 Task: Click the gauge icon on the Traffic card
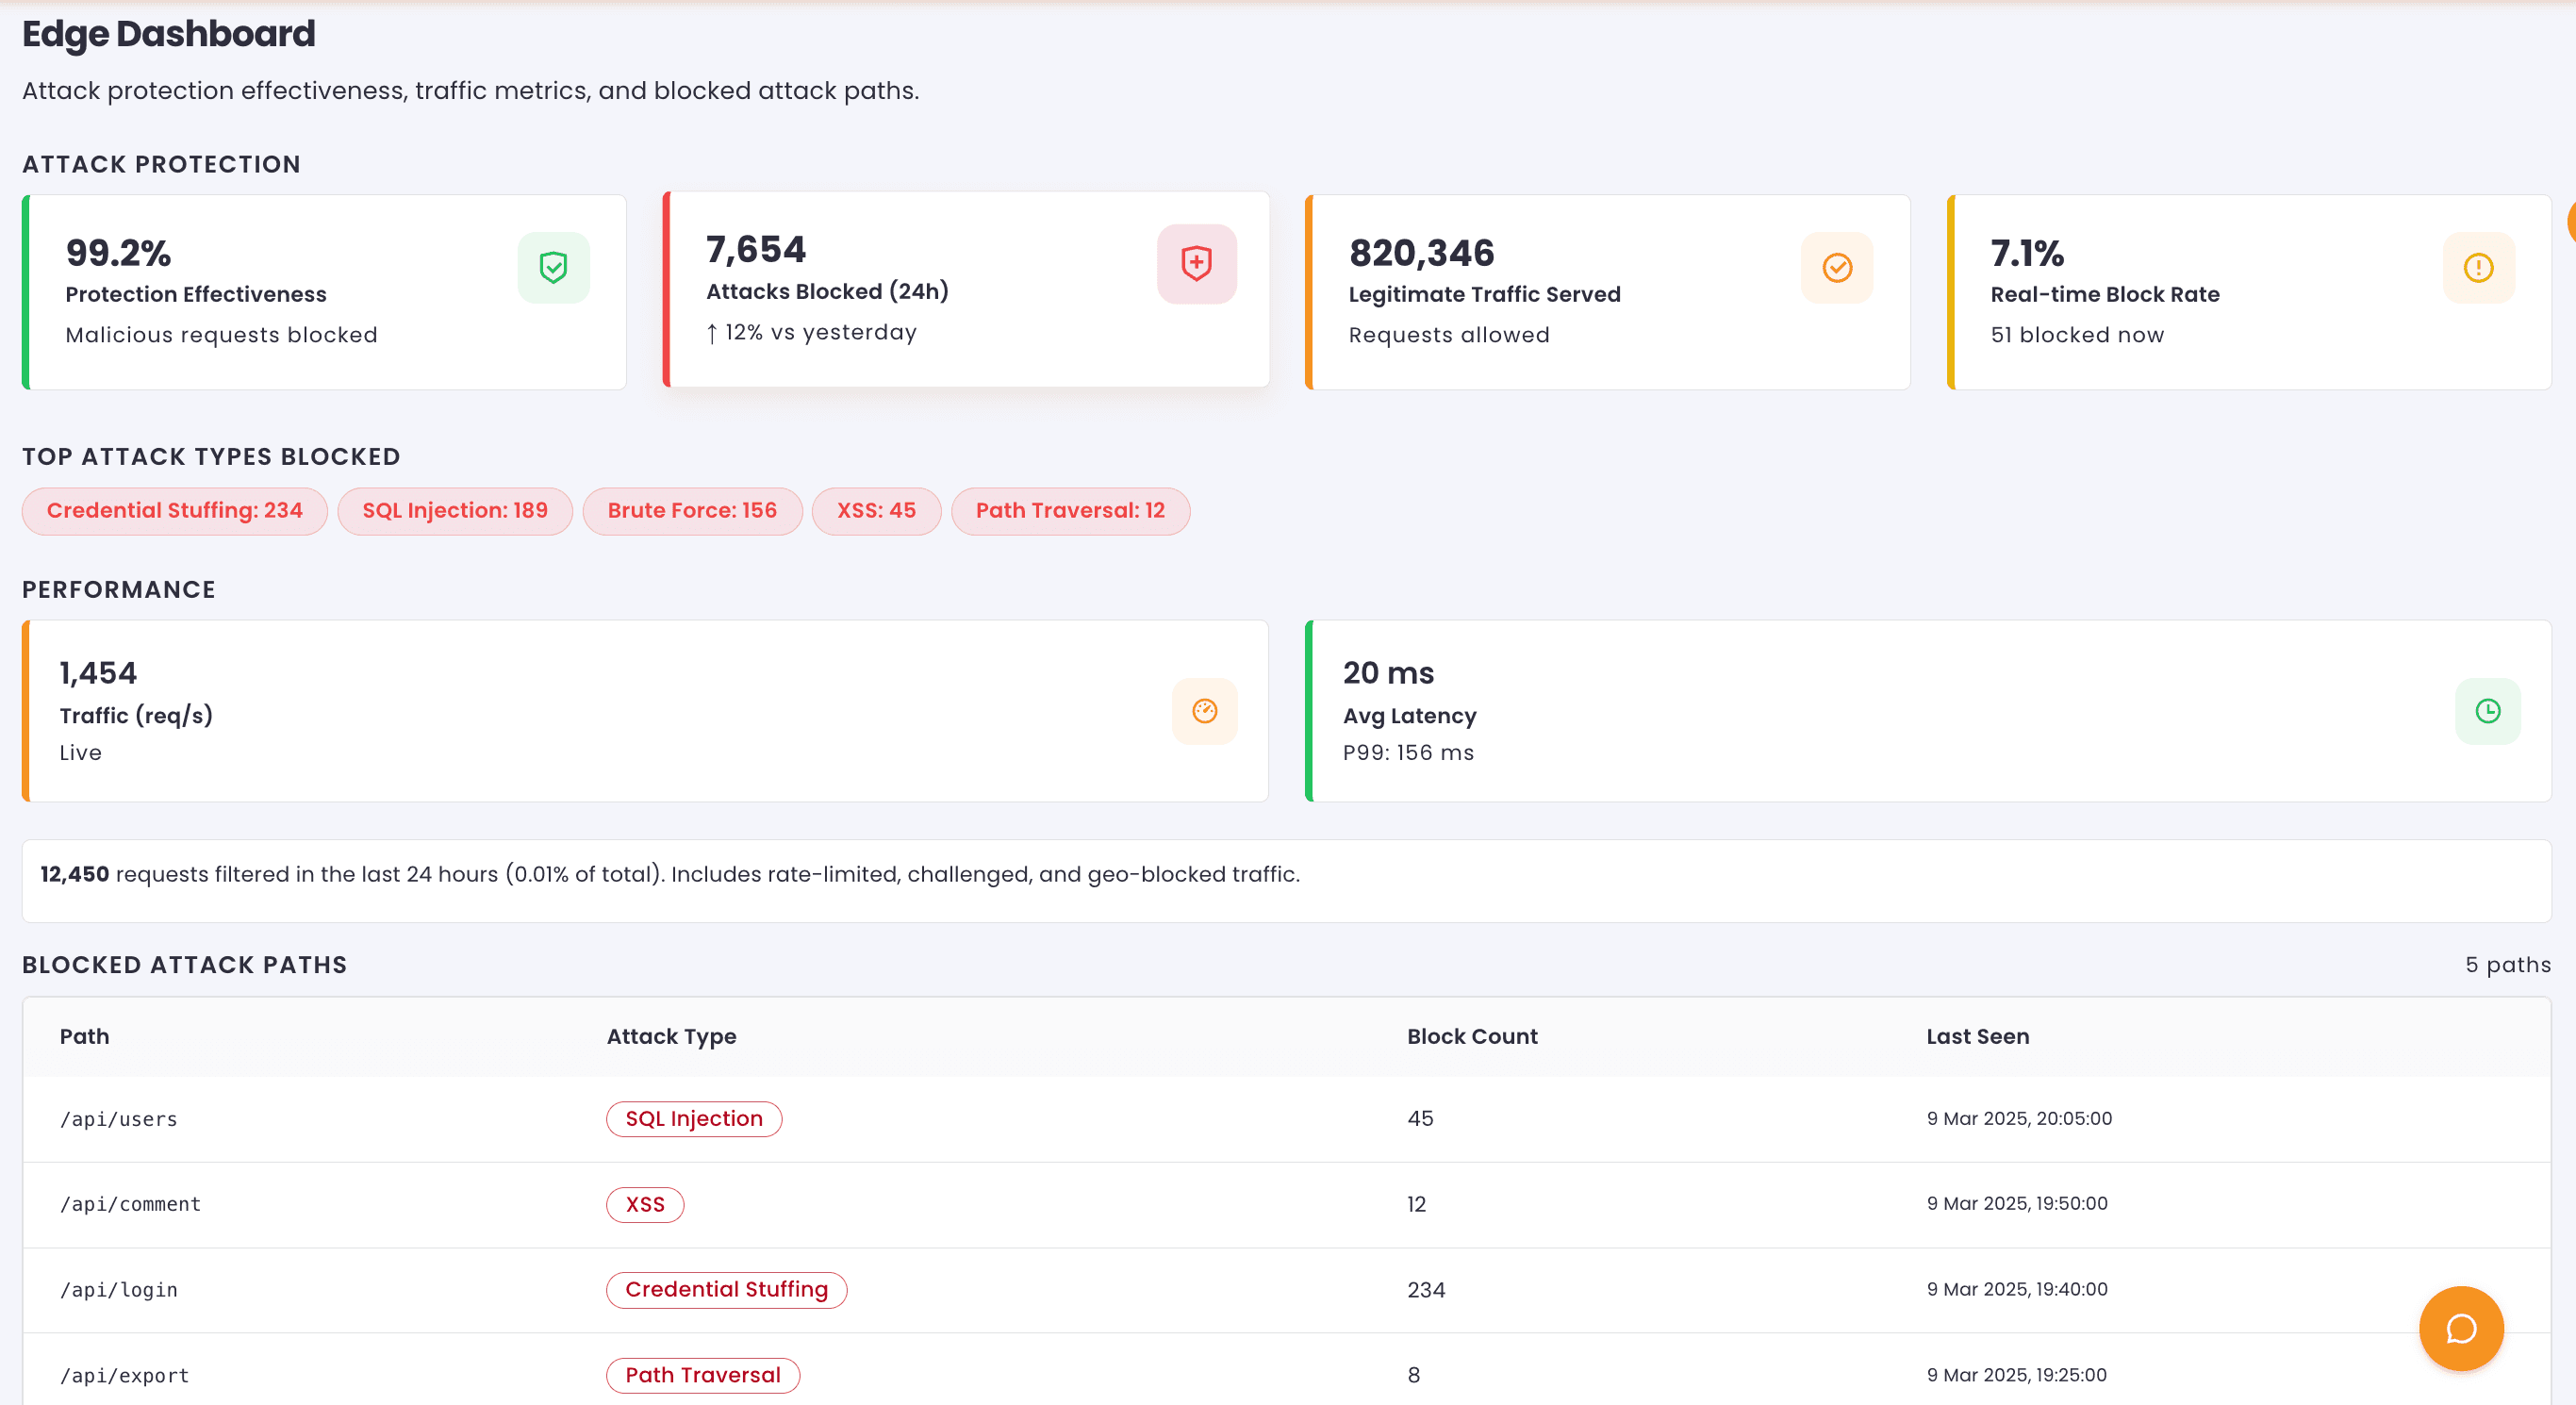click(x=1205, y=711)
